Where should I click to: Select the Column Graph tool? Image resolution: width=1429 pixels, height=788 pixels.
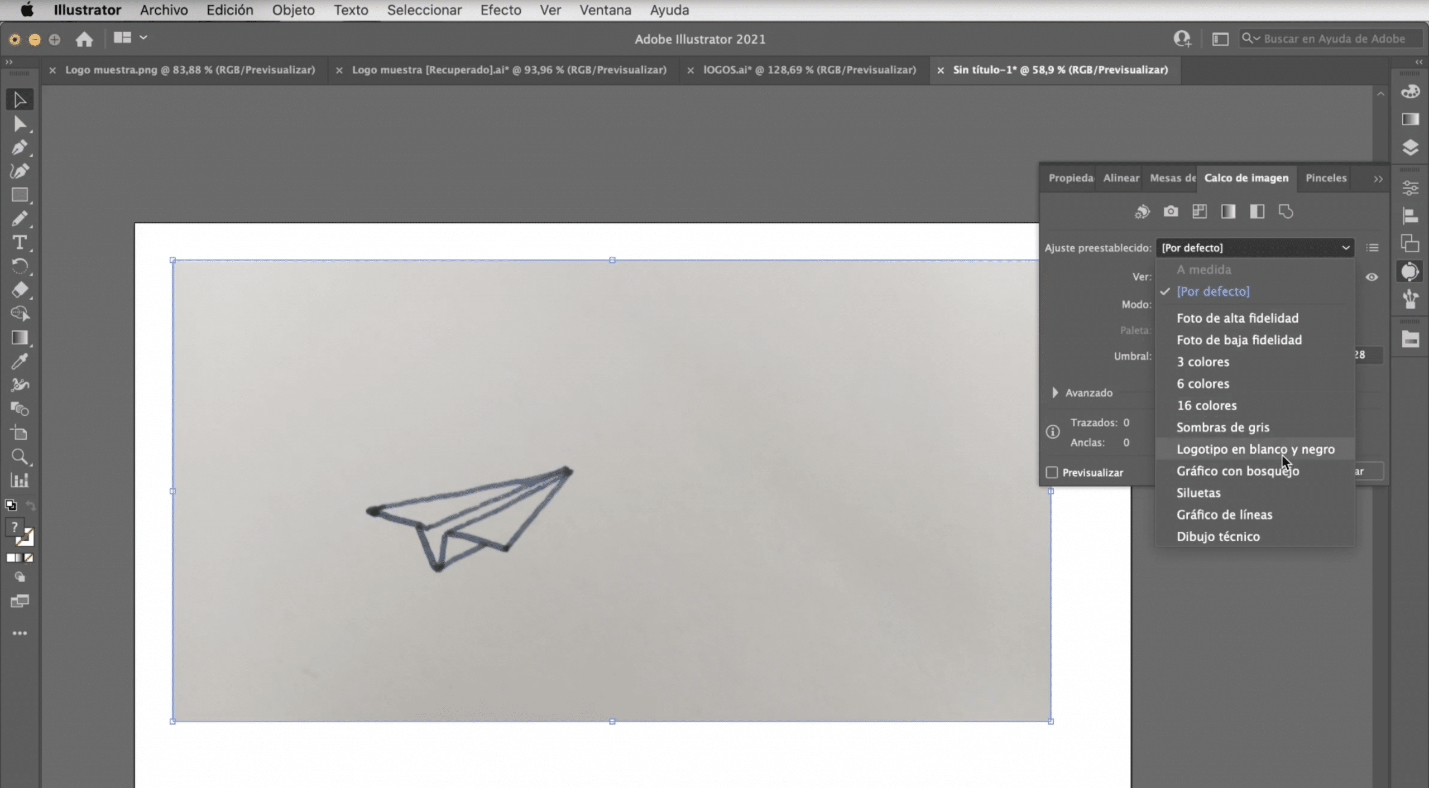(x=20, y=480)
